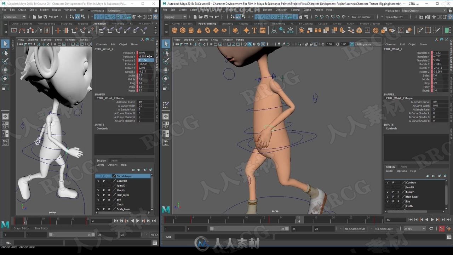The width and height of the screenshot is (453, 255).
Task: Go to start of playback range, right window
Action: [x=411, y=220]
